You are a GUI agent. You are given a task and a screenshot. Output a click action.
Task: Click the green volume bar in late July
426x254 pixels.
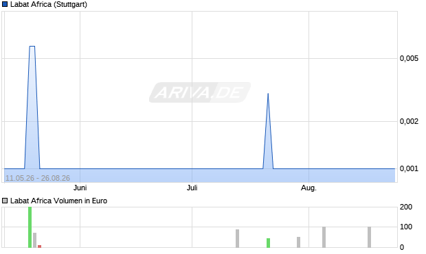coord(268,243)
